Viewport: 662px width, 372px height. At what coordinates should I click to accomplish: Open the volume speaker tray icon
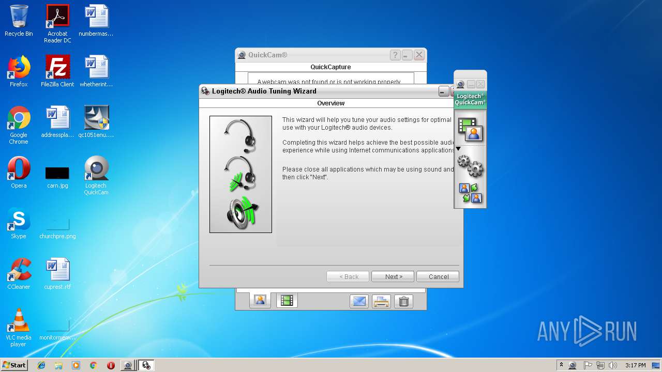(613, 365)
